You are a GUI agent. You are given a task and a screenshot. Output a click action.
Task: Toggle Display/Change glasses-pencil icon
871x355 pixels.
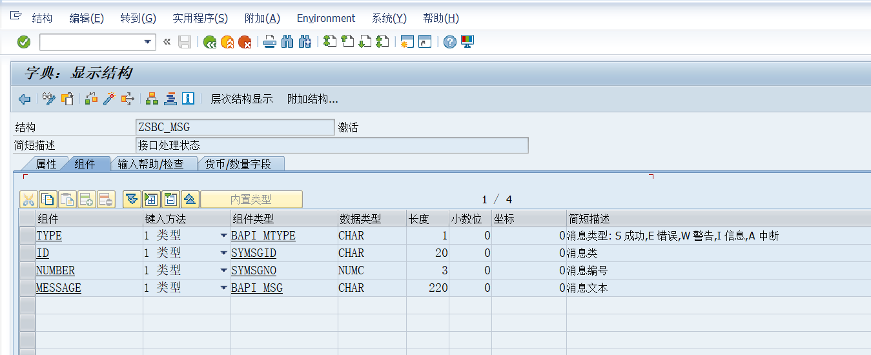point(49,99)
